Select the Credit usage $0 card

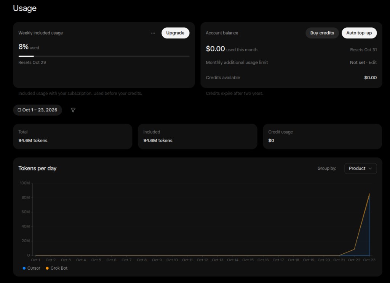pyautogui.click(x=322, y=137)
